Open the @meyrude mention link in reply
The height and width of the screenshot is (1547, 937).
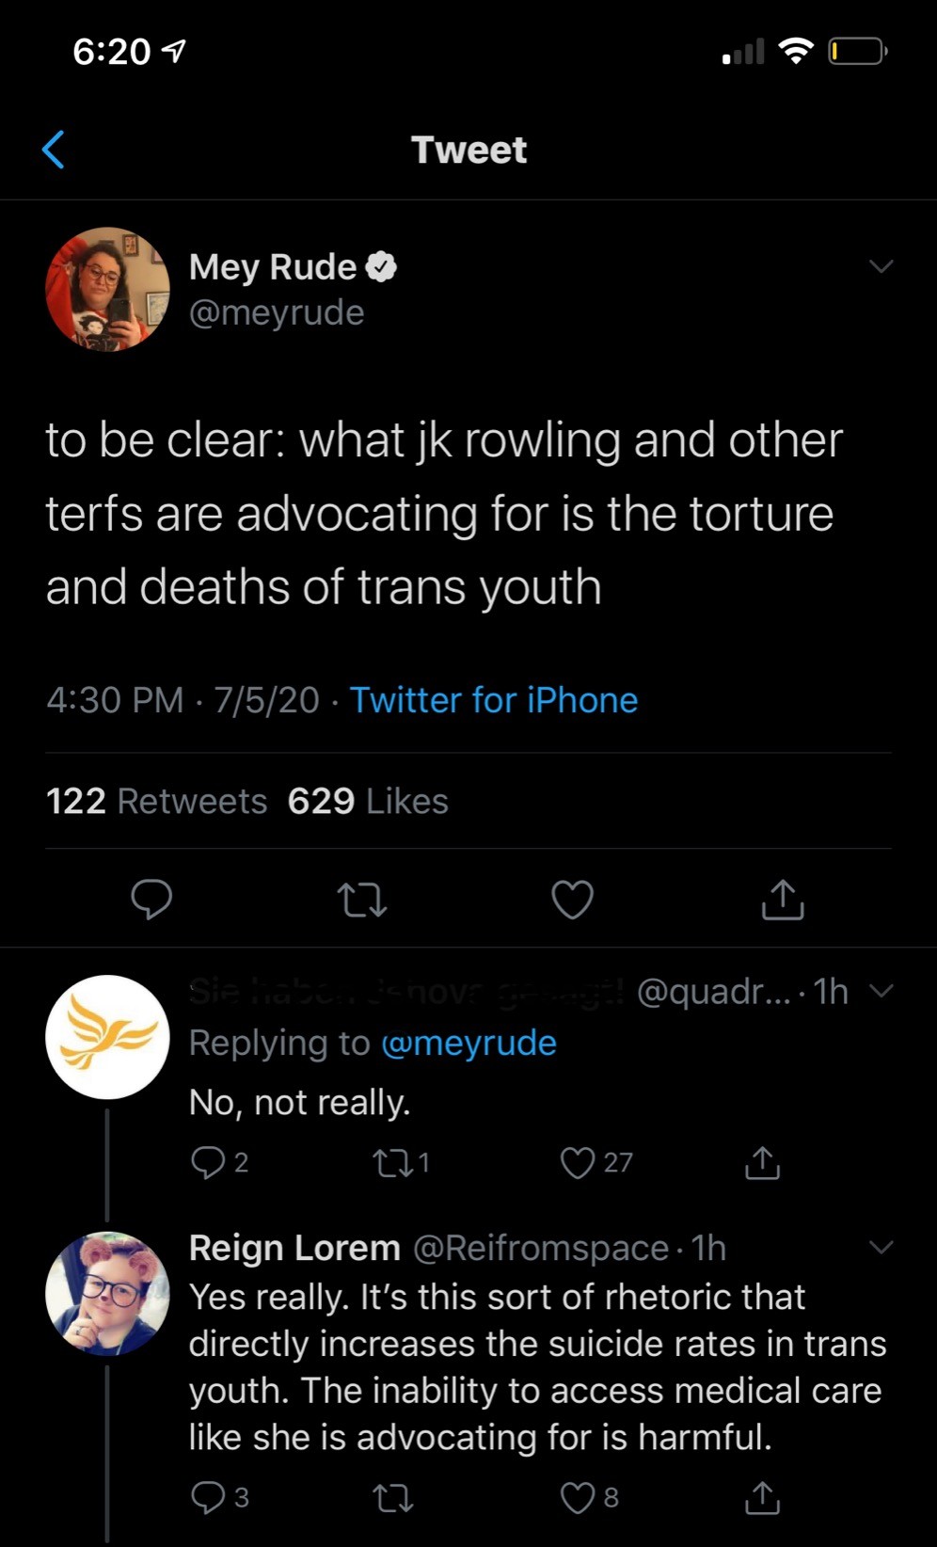pos(468,1043)
